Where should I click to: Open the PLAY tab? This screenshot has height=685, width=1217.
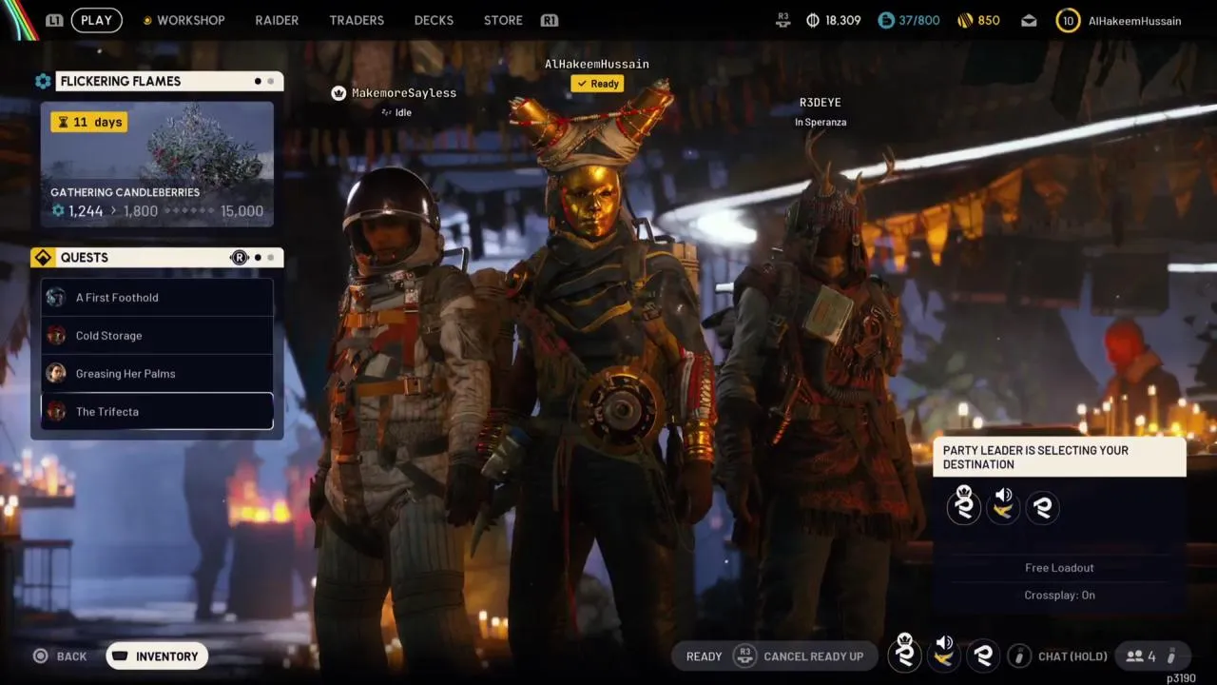[x=96, y=20]
